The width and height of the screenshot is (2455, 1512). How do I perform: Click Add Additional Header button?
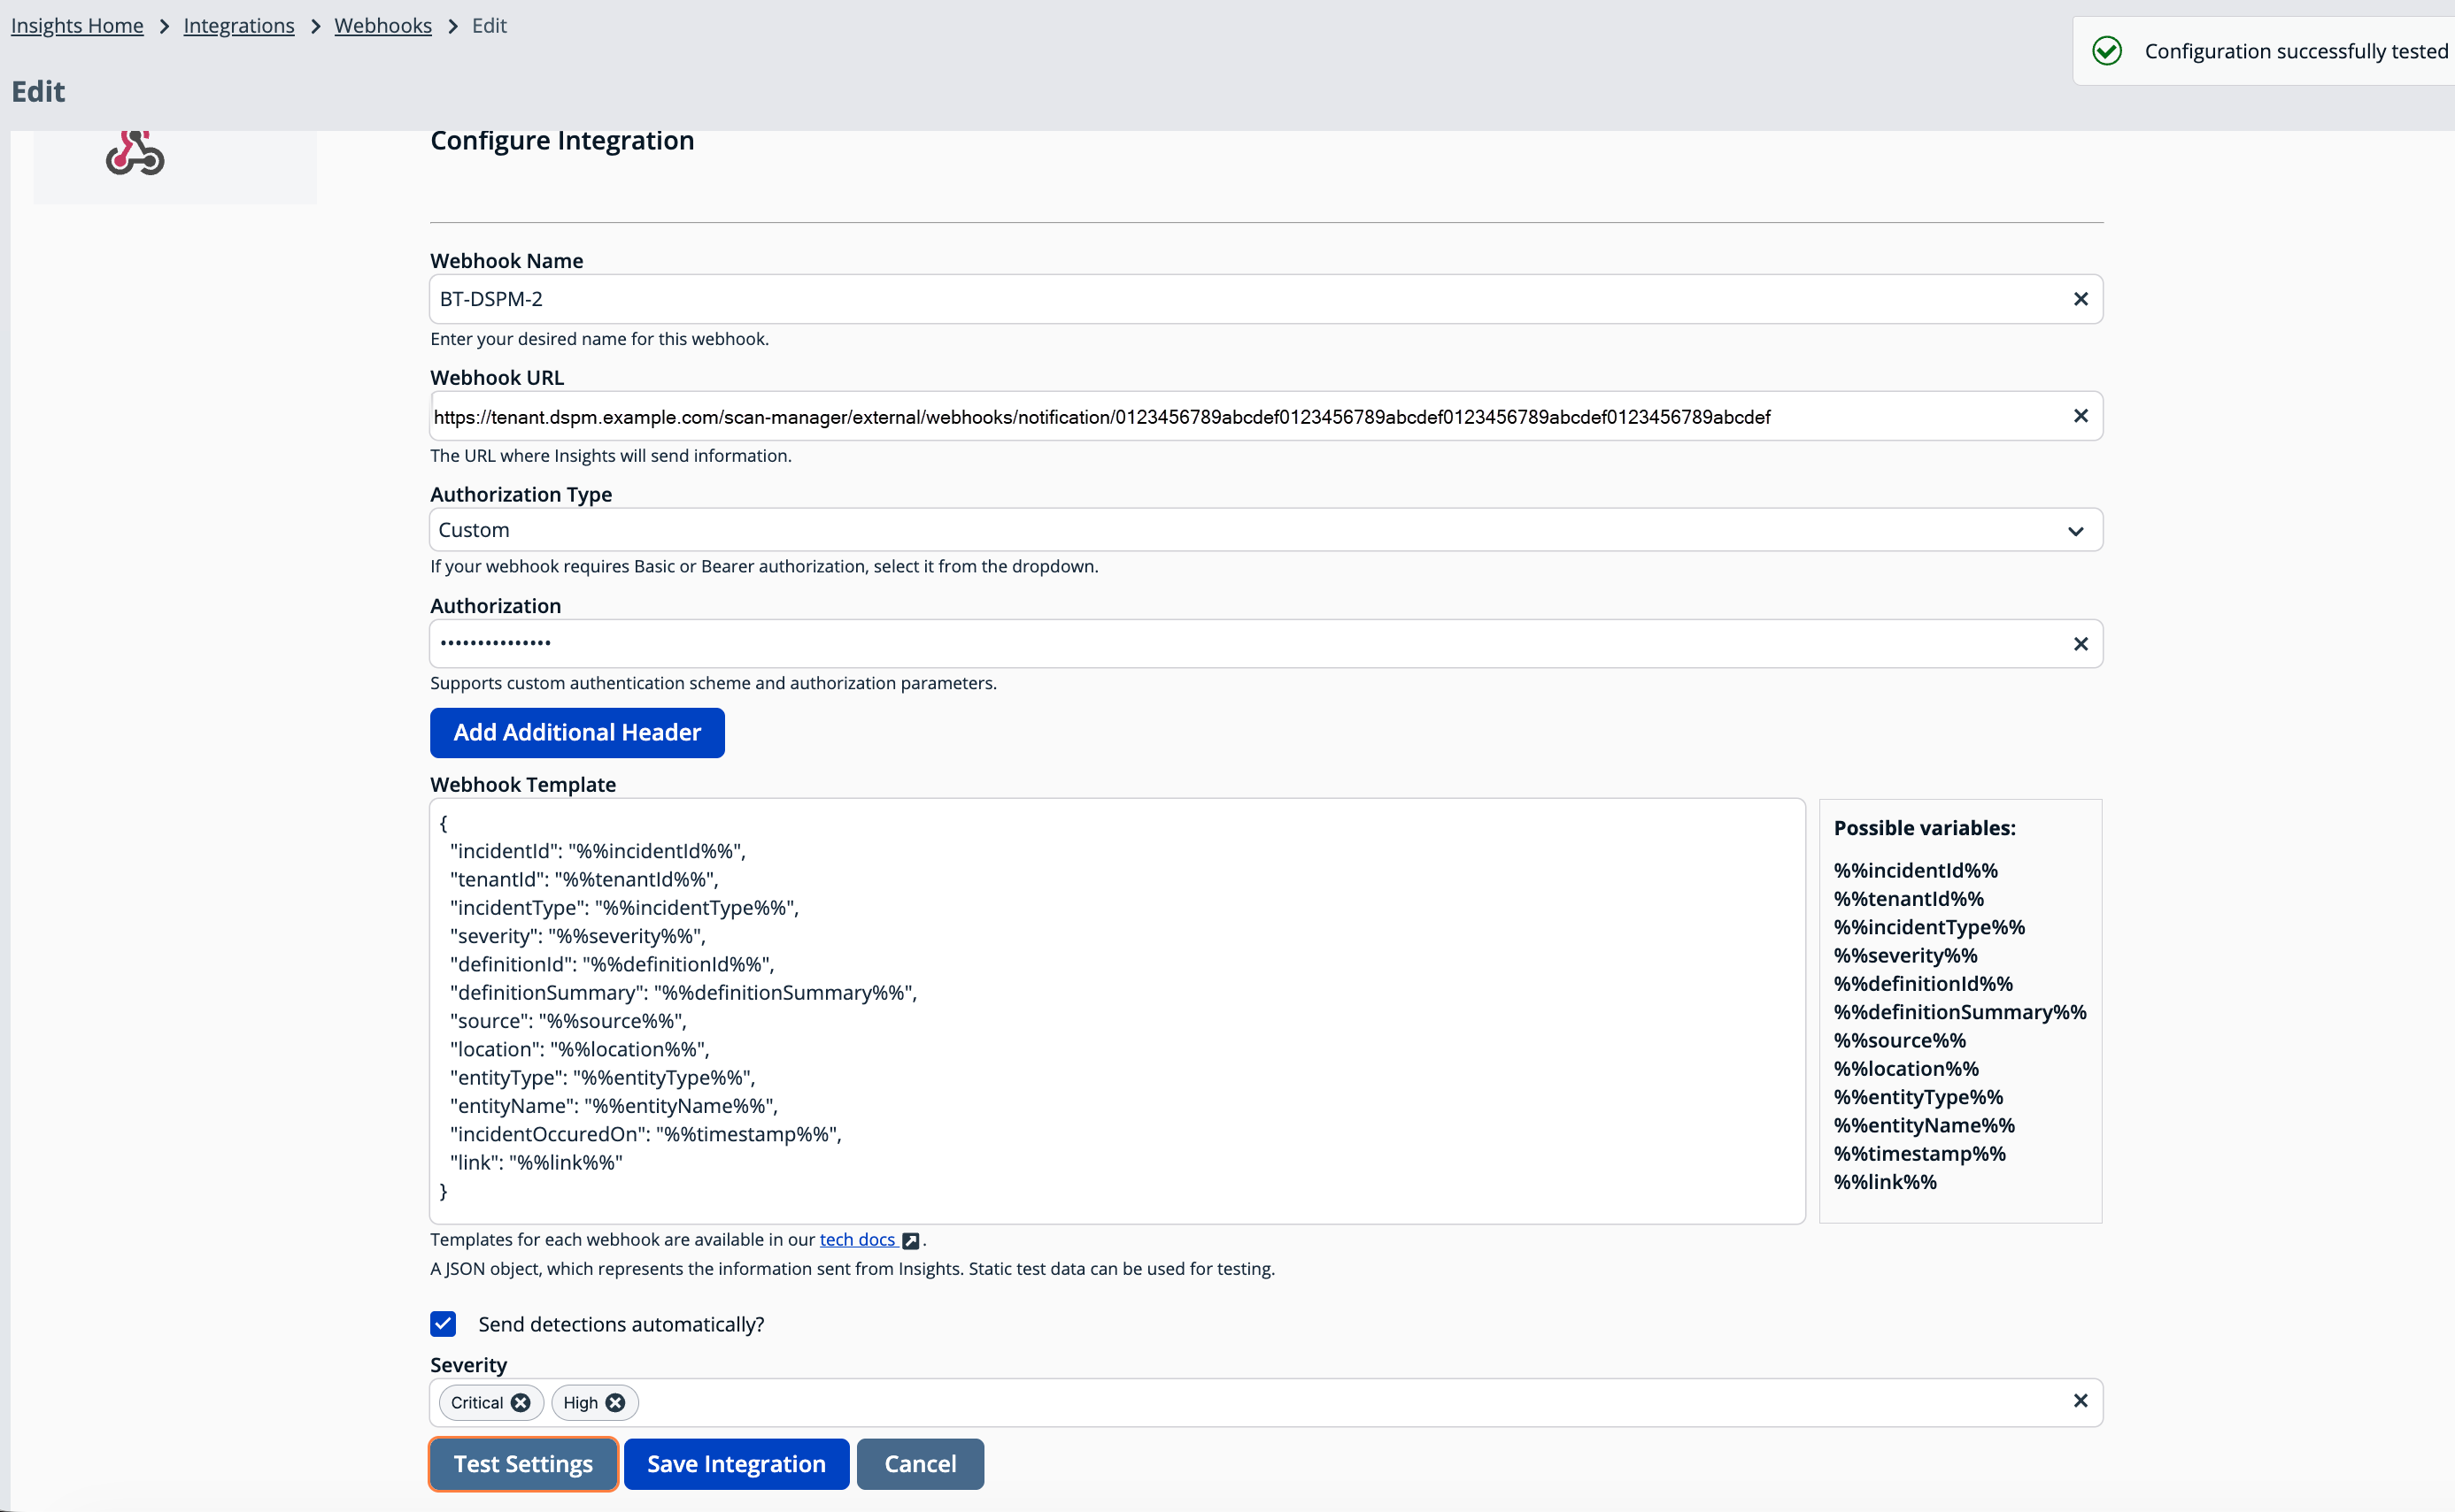(577, 733)
